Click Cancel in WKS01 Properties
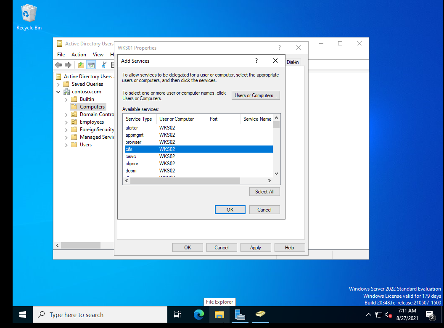 [x=222, y=248]
